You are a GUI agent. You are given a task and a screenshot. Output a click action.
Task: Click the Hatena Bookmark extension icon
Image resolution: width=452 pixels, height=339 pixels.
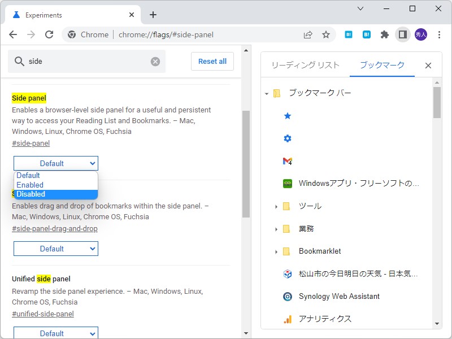pos(366,34)
